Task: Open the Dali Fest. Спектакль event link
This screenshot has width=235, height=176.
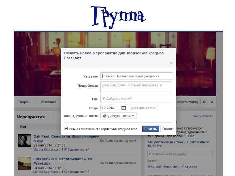Action: click(66, 139)
